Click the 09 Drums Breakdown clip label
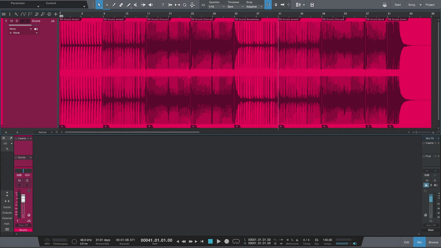Image resolution: width=441 pixels, height=248 pixels. (x=247, y=19)
